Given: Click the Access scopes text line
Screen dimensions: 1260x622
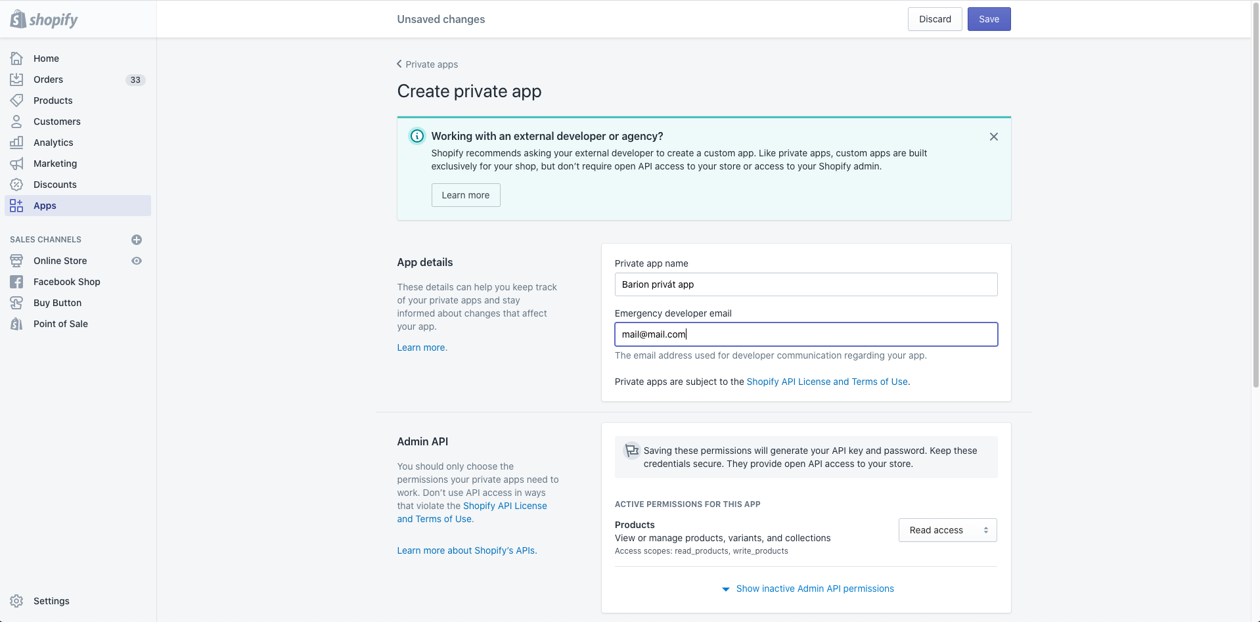Looking at the screenshot, I should [701, 551].
